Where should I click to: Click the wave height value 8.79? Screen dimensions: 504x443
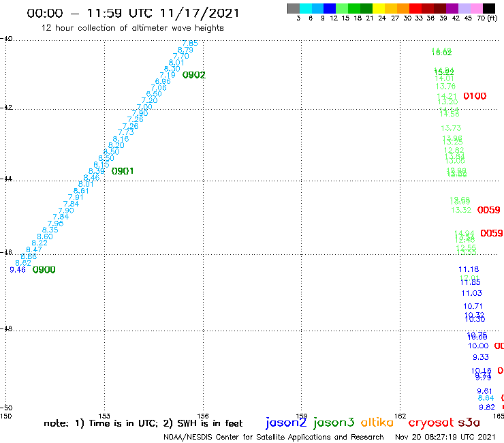(185, 50)
